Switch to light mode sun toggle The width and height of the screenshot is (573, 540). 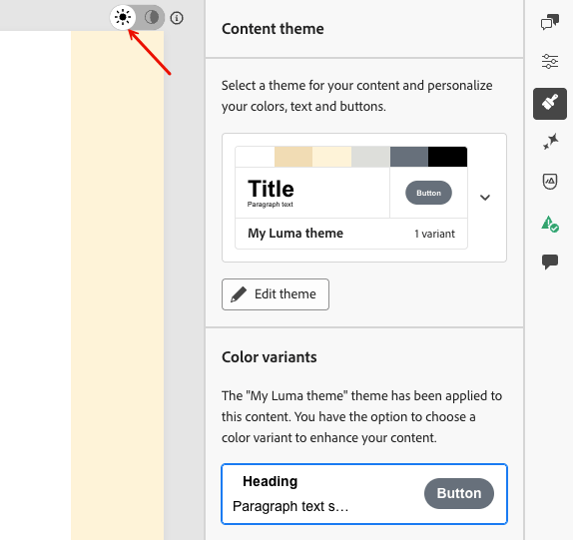tap(123, 17)
